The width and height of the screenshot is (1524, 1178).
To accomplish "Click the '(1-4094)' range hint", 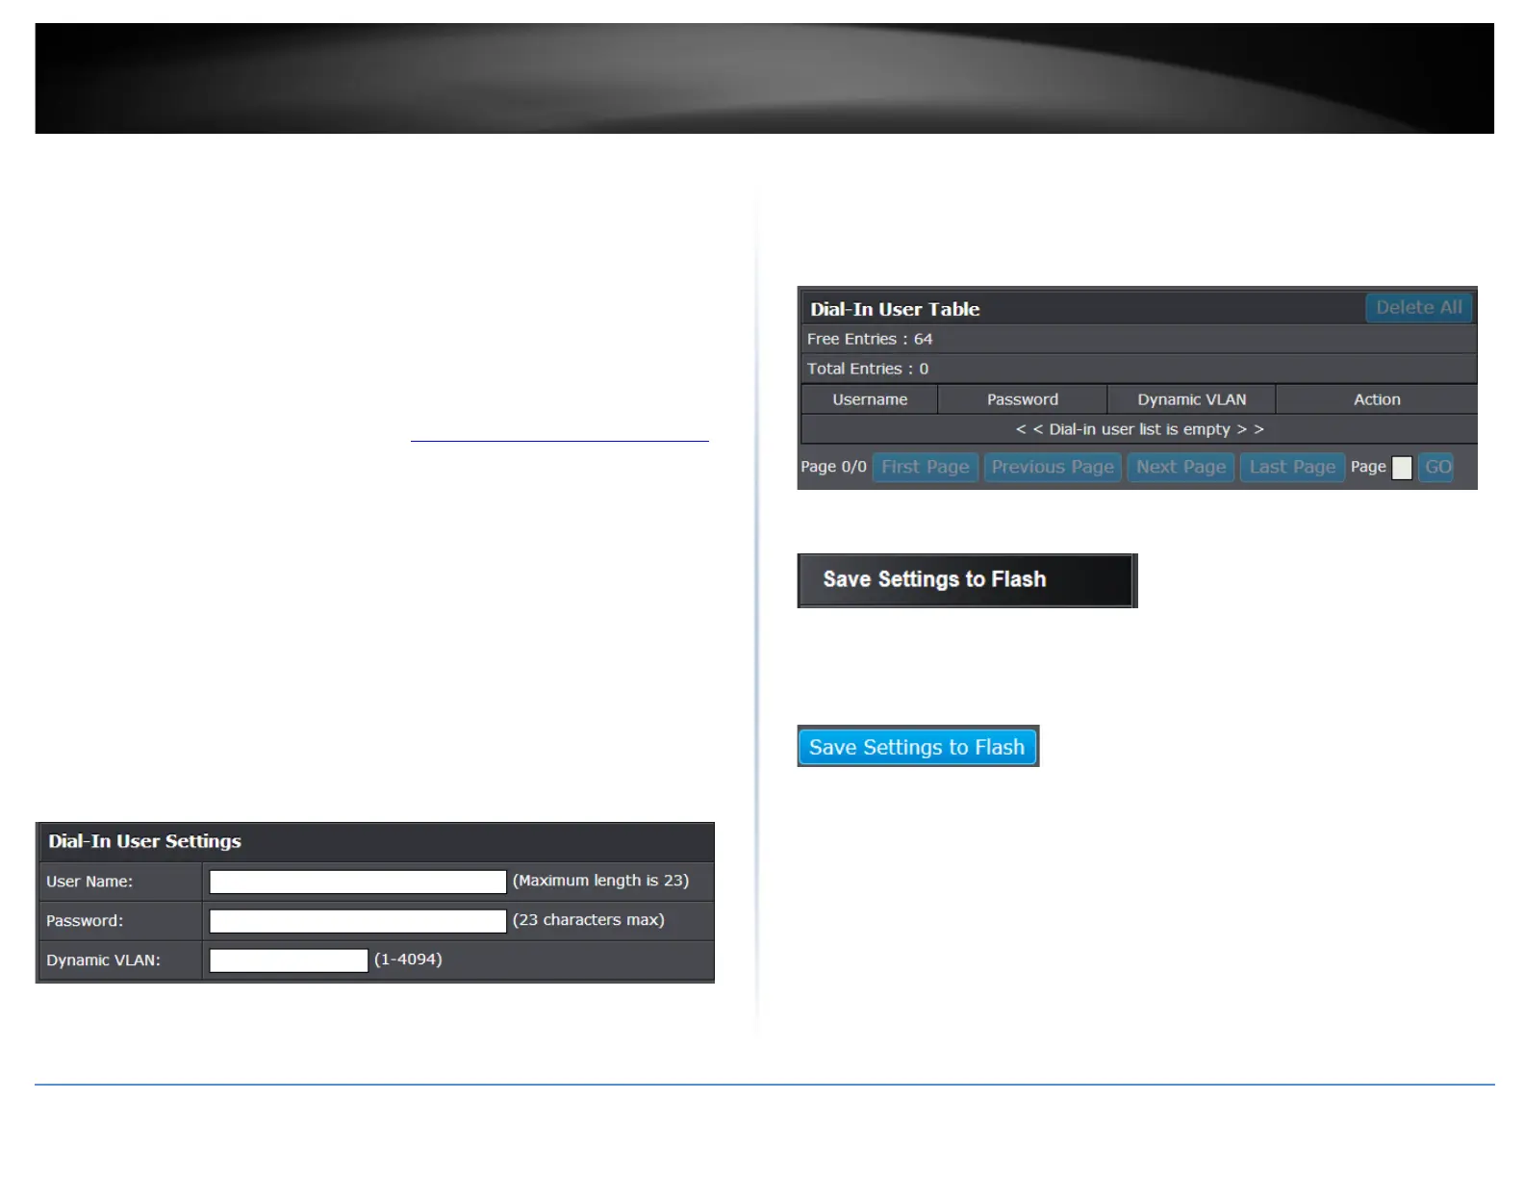I will (x=408, y=960).
